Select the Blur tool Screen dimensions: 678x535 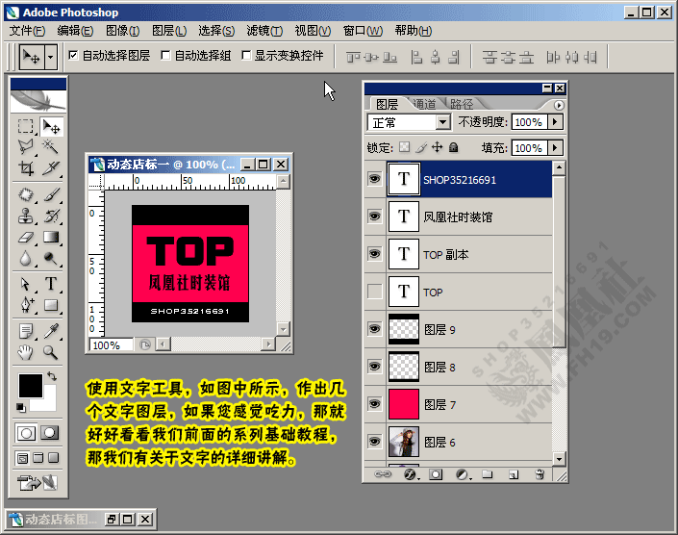pos(26,258)
